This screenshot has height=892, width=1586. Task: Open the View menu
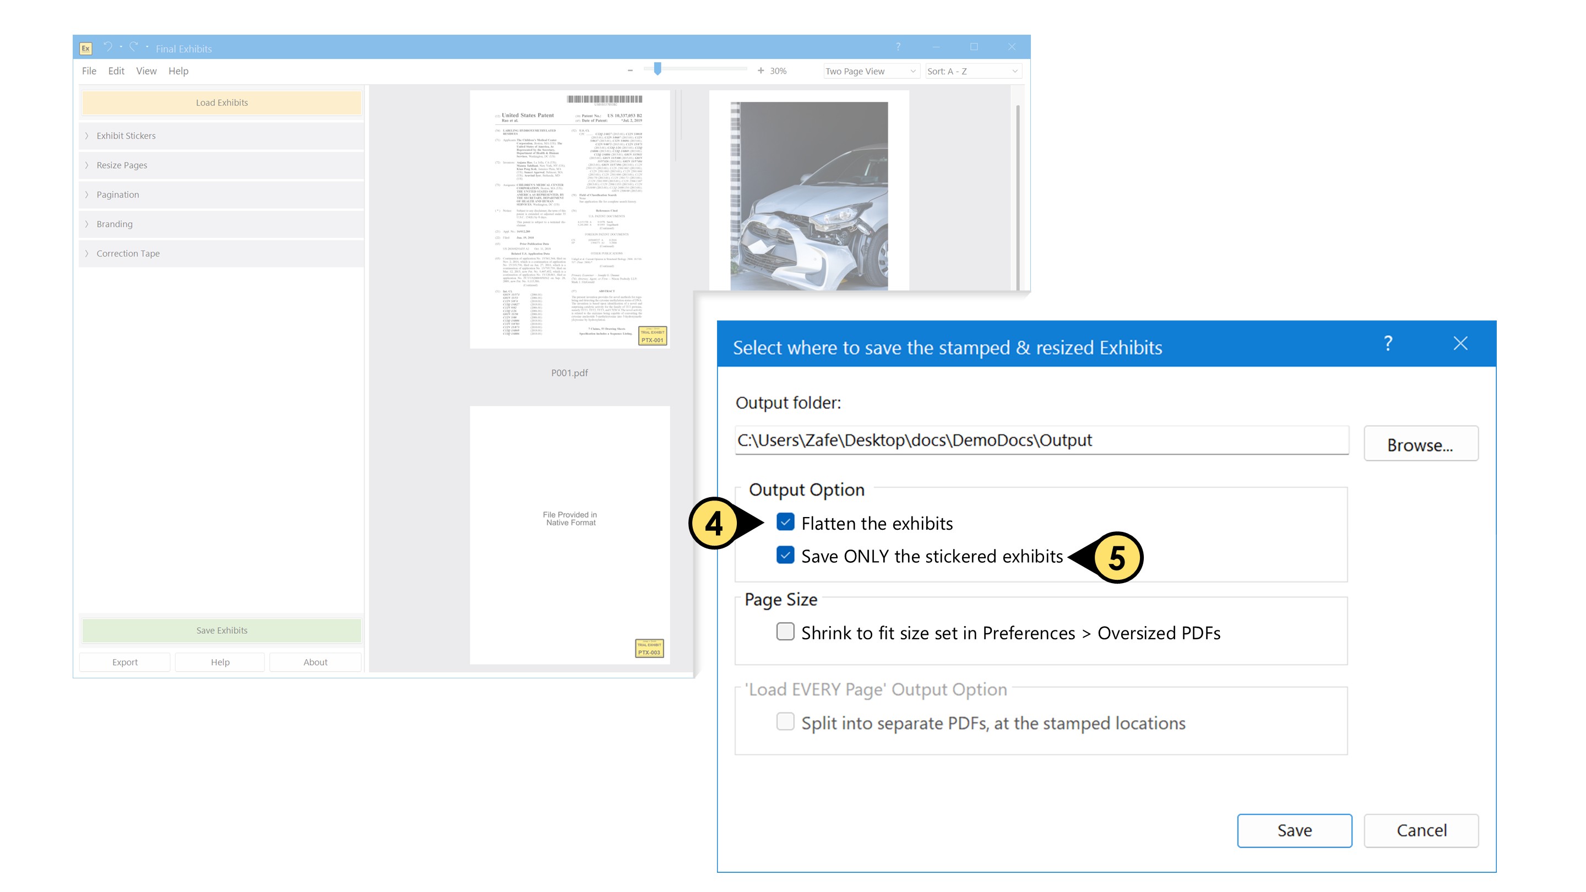pyautogui.click(x=146, y=71)
